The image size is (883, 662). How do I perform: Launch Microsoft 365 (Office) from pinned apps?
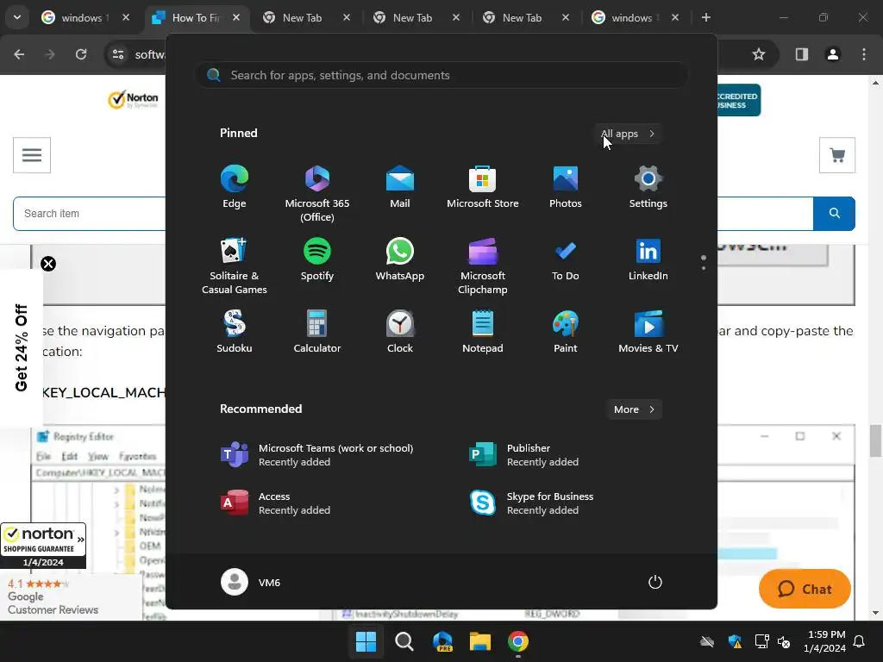click(317, 194)
